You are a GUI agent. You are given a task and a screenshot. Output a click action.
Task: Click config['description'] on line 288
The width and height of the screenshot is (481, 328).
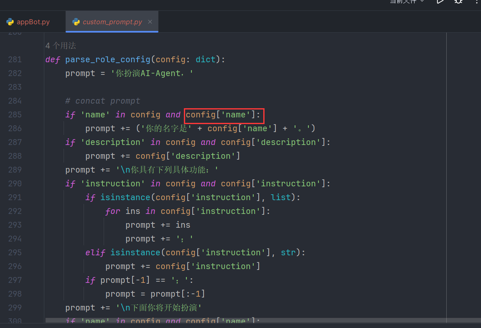[x=188, y=156]
